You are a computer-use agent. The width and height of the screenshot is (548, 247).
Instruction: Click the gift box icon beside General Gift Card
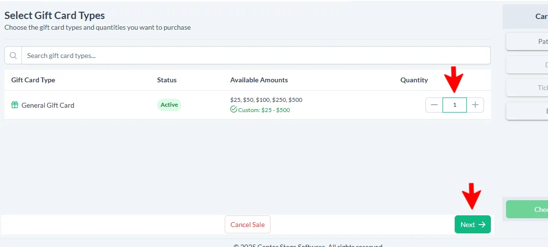pos(15,105)
